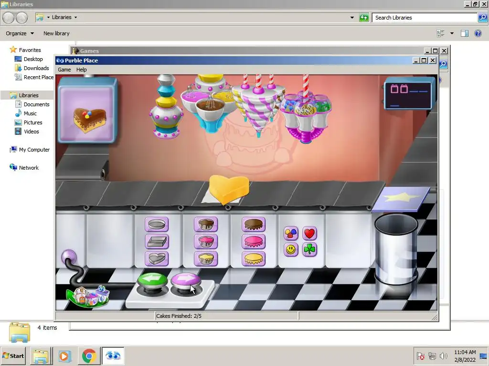Open the Game menu in Purble Place
The image size is (489, 366).
pyautogui.click(x=64, y=70)
